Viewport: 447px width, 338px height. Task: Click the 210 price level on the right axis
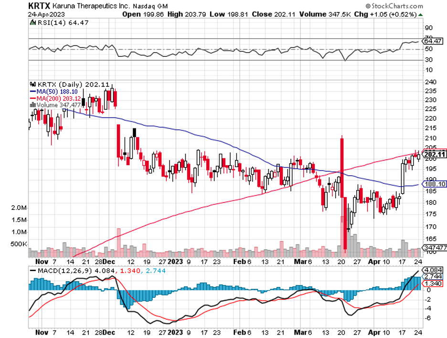(x=430, y=138)
